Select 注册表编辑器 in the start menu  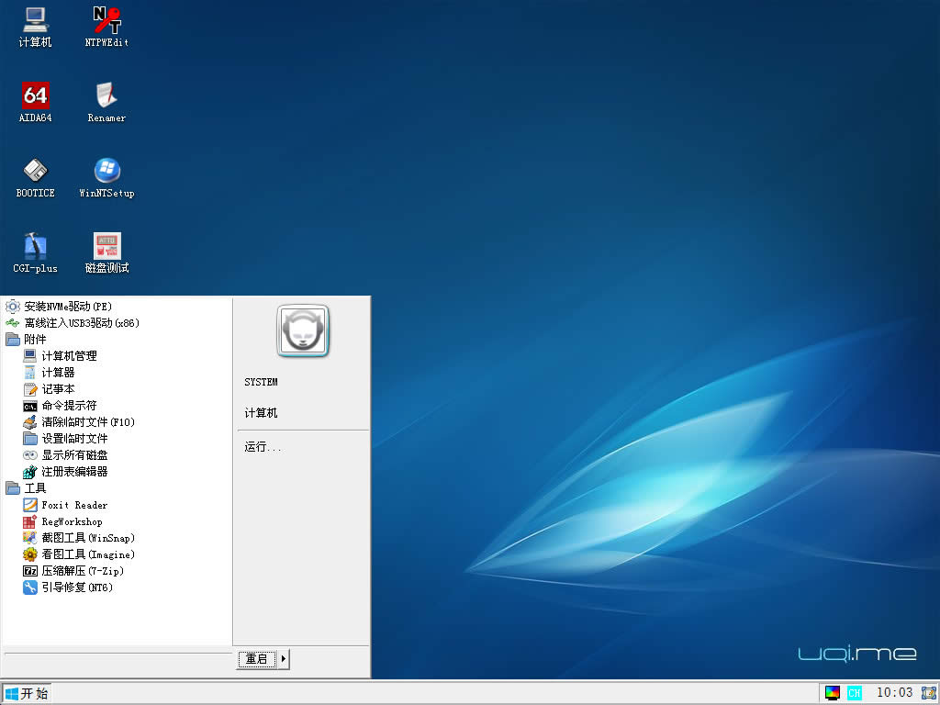pos(74,472)
